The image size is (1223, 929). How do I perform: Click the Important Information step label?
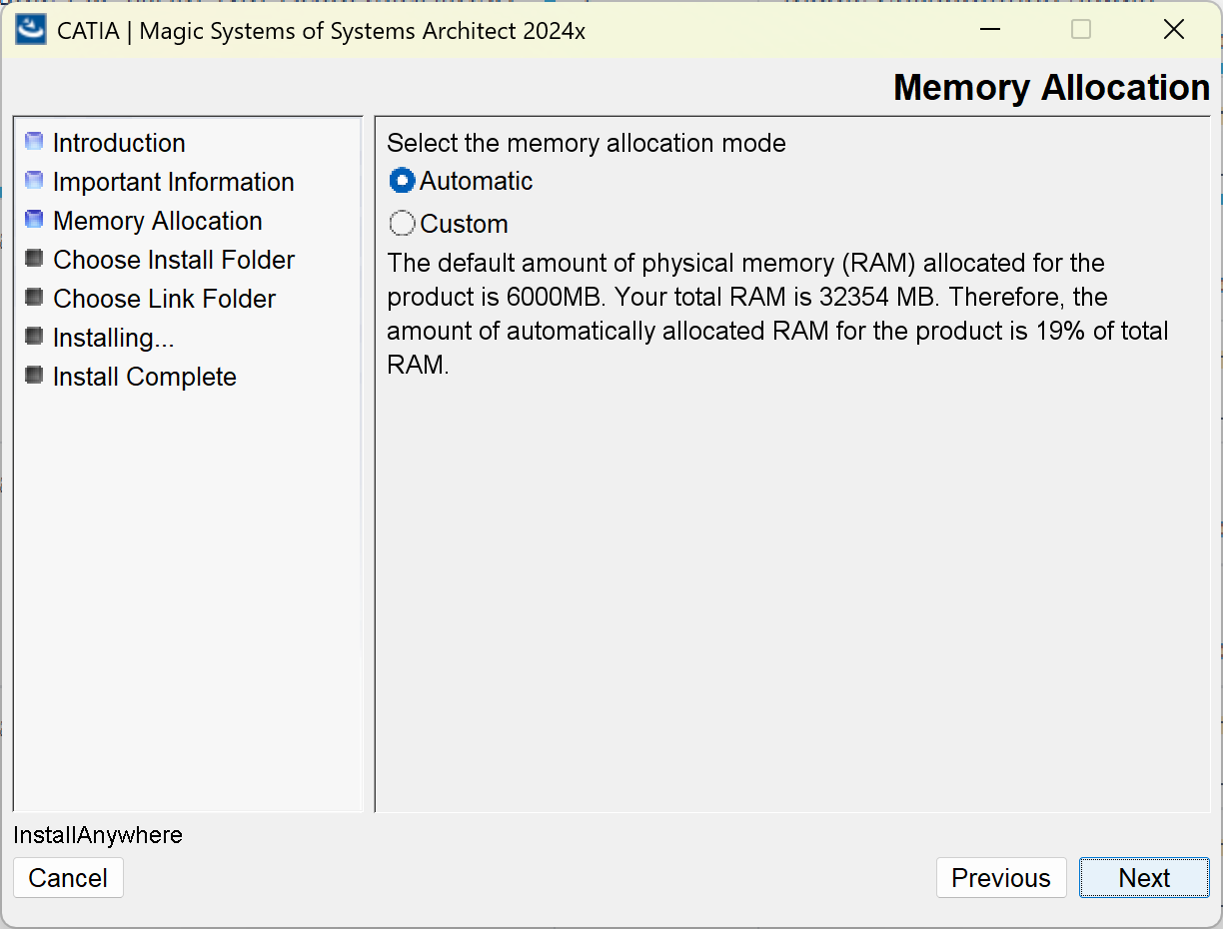(x=173, y=182)
